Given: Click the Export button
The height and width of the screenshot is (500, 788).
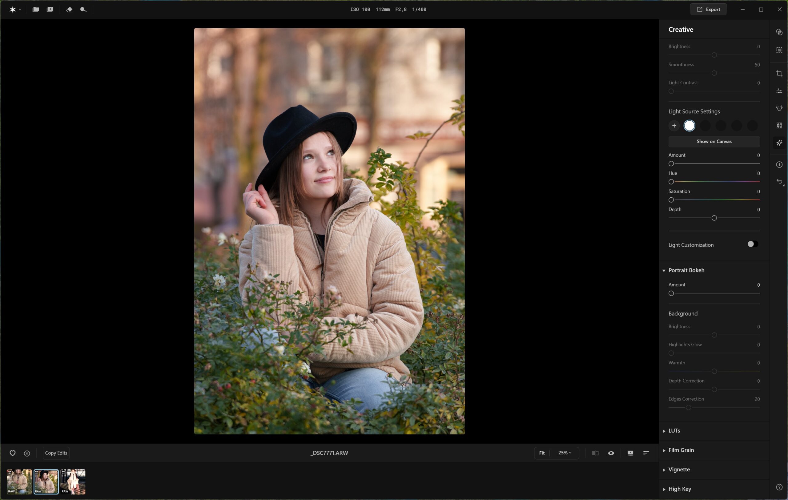Looking at the screenshot, I should click(708, 10).
